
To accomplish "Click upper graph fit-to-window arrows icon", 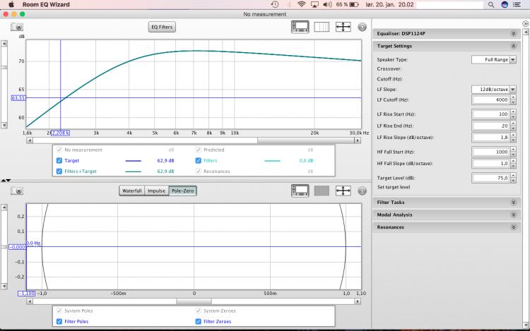I will (343, 28).
